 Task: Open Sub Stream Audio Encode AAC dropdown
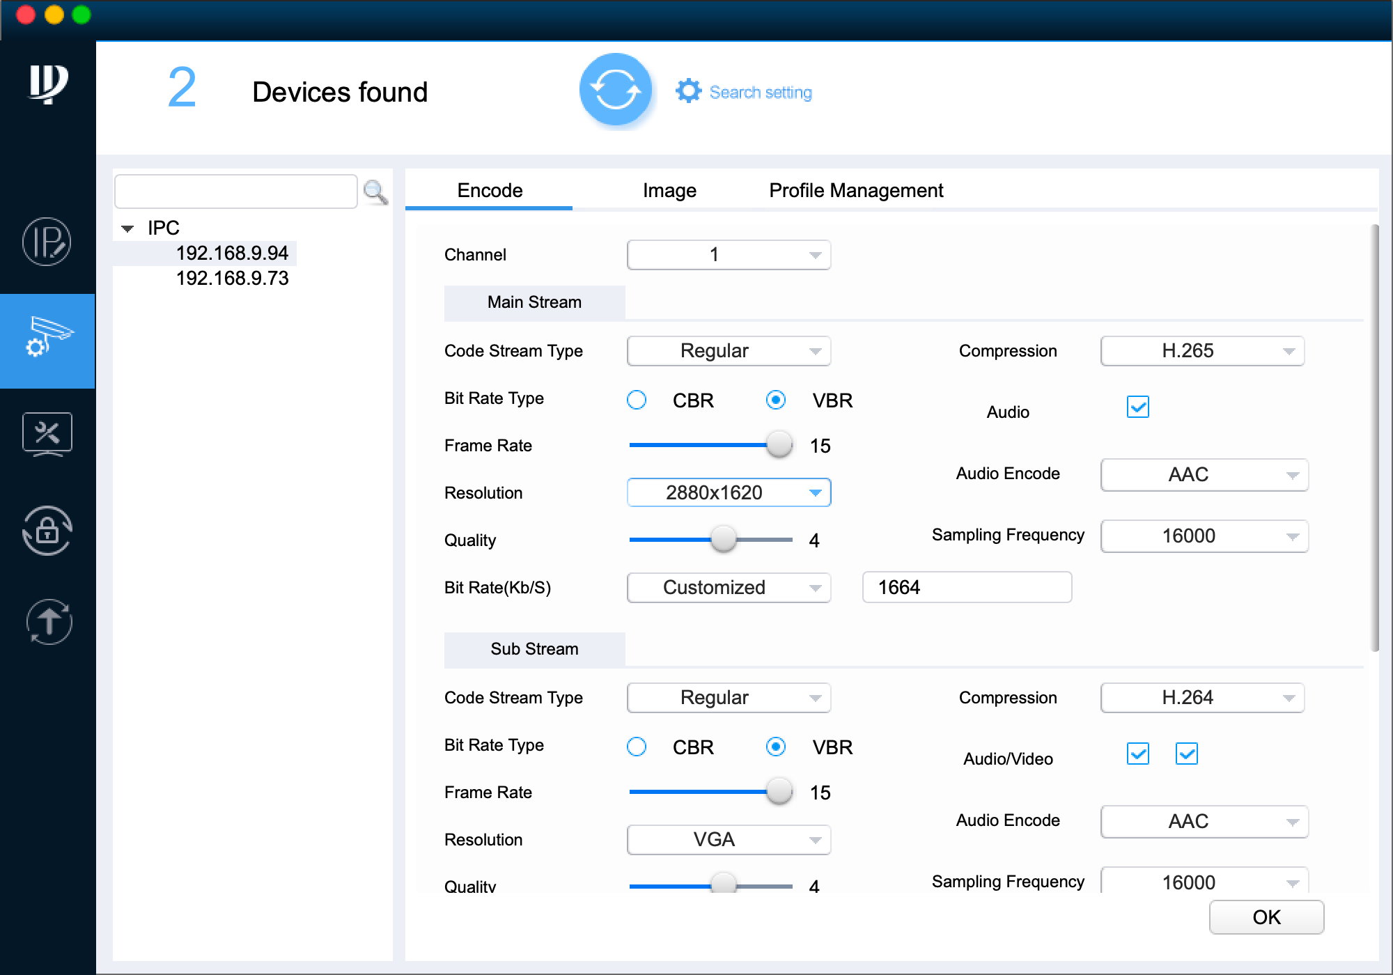coord(1204,822)
